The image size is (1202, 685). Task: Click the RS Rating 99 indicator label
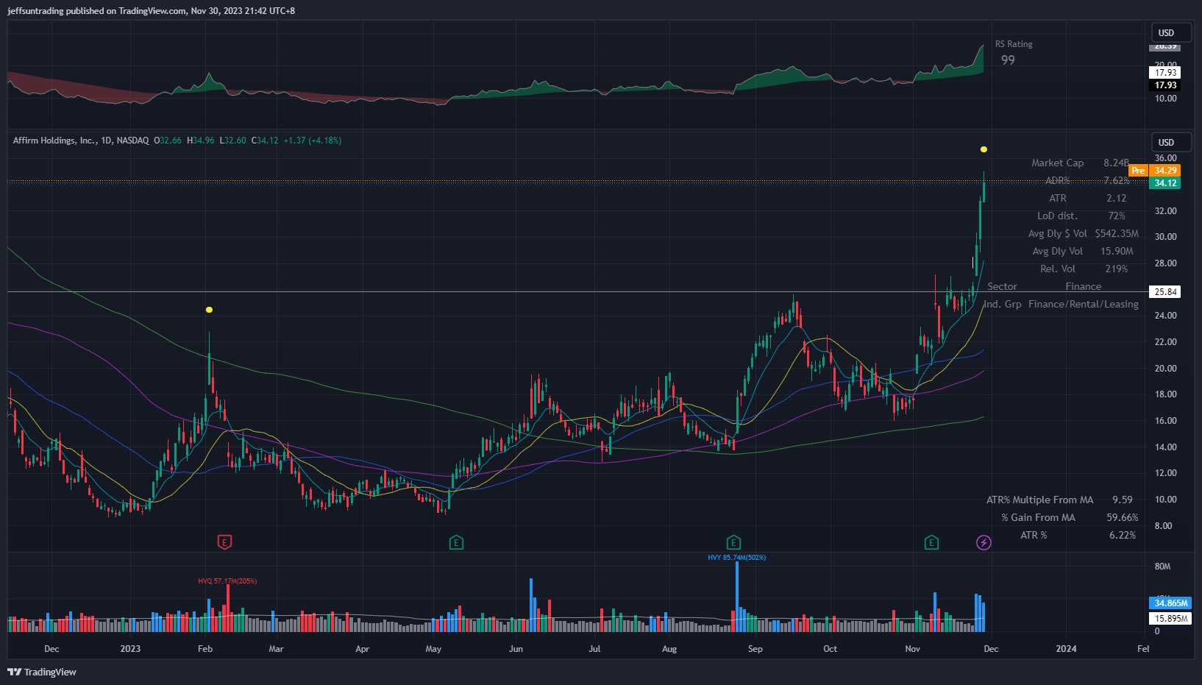(1013, 52)
